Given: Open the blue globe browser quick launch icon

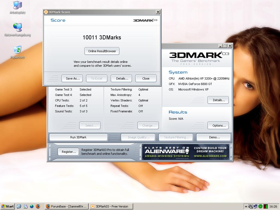Looking at the screenshot, I should (x=32, y=206).
